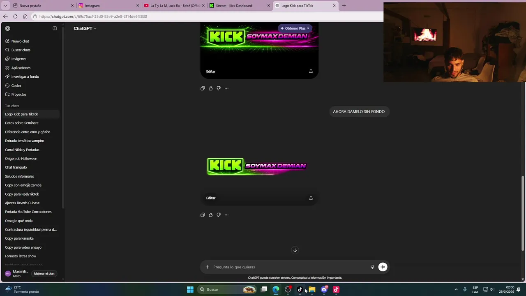526x296 pixels.
Task: Click the ChatGPT logo icon in sidebar
Action: (x=7, y=28)
